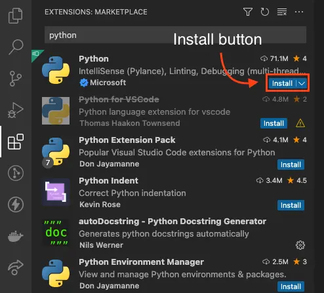The image size is (324, 293).
Task: Click Don Jayamanne under Python Extension Pack
Action: point(110,164)
